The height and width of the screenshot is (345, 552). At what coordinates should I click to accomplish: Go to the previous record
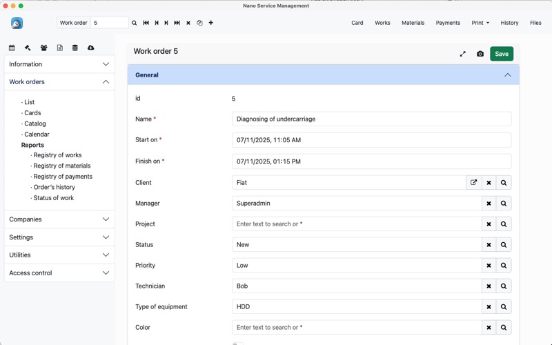tap(157, 23)
